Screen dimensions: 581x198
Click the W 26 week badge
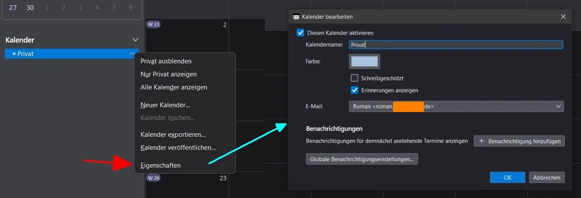coord(154,178)
